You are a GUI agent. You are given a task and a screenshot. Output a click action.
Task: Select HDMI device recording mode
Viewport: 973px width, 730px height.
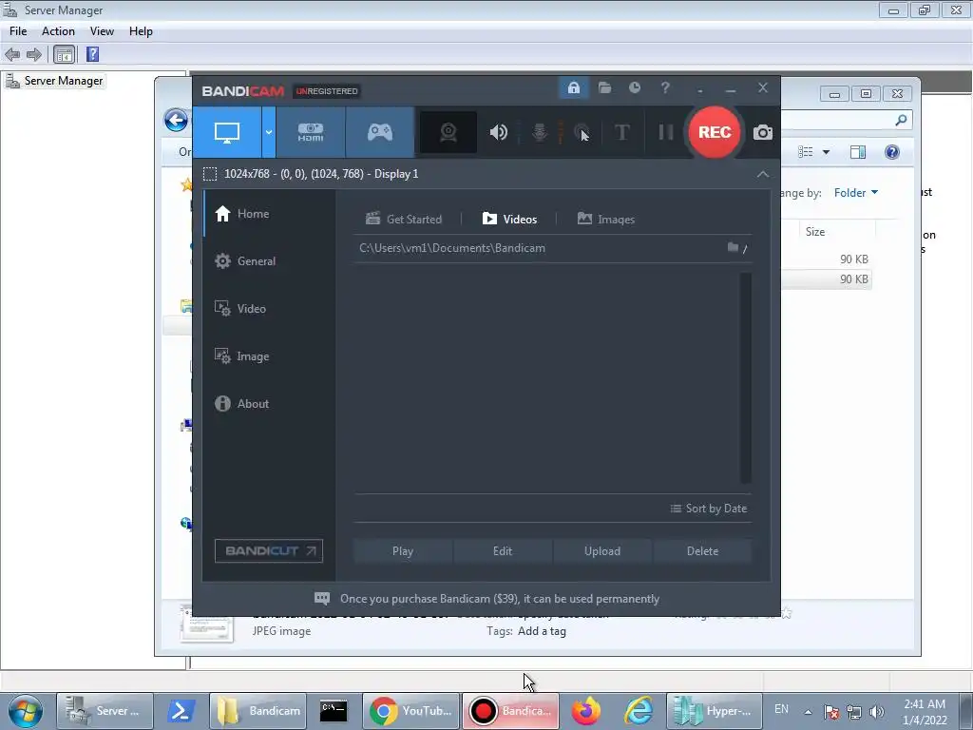311,132
